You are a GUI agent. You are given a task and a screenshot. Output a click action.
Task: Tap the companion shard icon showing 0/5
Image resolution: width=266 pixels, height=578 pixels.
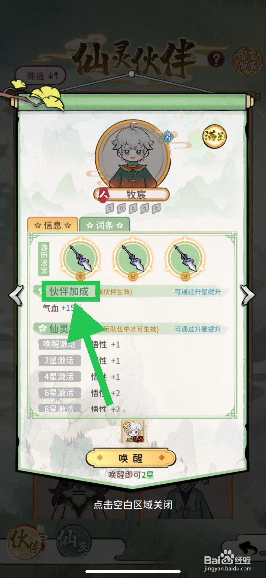(x=133, y=431)
